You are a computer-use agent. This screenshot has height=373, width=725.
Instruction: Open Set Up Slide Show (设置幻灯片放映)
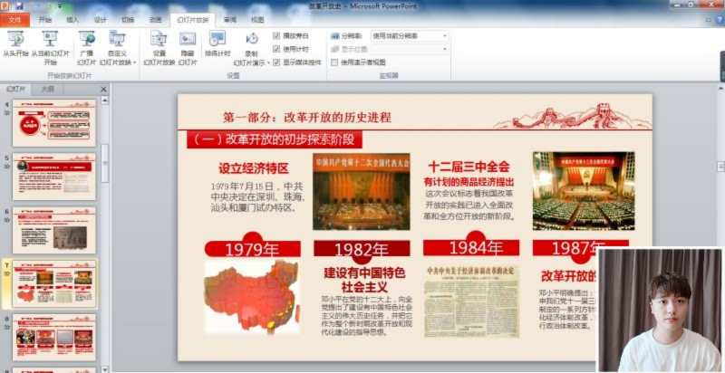[x=159, y=48]
